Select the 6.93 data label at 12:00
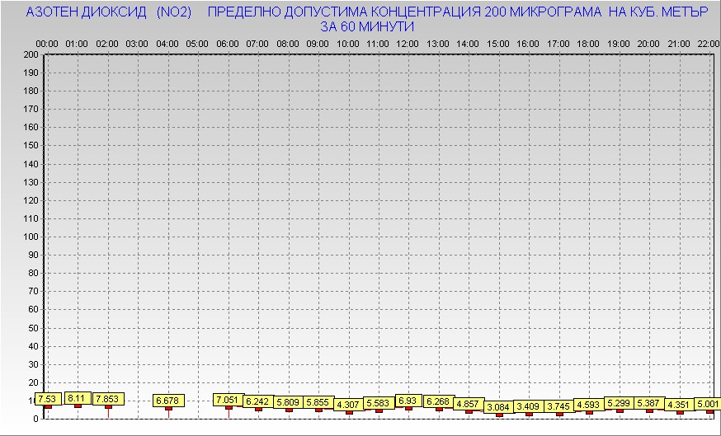The height and width of the screenshot is (436, 721). 408,401
